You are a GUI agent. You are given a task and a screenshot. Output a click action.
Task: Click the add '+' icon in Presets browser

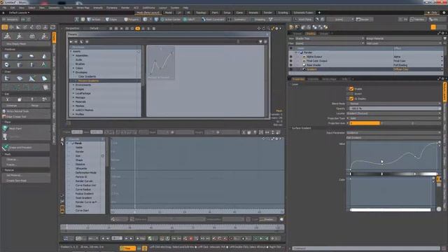87,42
